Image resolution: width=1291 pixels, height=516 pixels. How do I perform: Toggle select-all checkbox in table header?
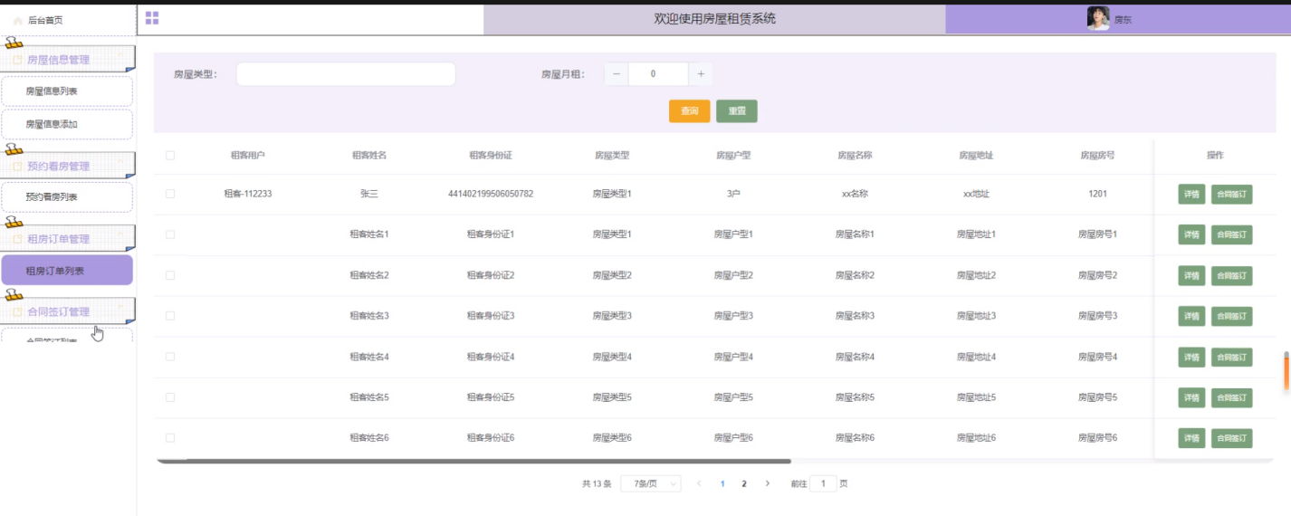click(x=170, y=156)
